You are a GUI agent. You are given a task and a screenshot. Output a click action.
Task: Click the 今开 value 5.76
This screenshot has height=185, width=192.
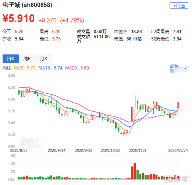point(19,32)
